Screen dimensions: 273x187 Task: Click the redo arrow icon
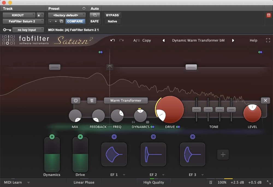click(121, 40)
